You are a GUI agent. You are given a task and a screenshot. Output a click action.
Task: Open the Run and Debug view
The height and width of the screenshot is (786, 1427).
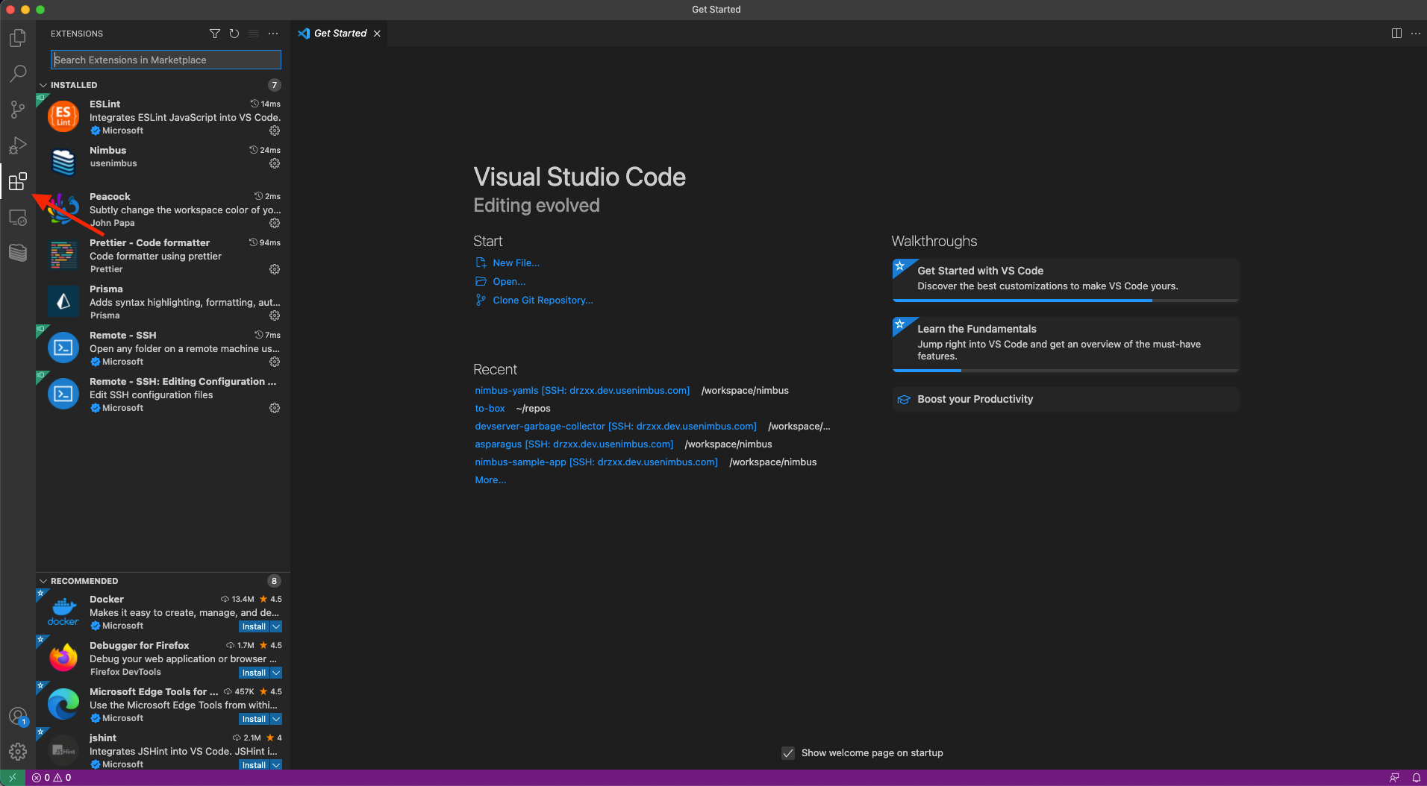click(x=18, y=145)
